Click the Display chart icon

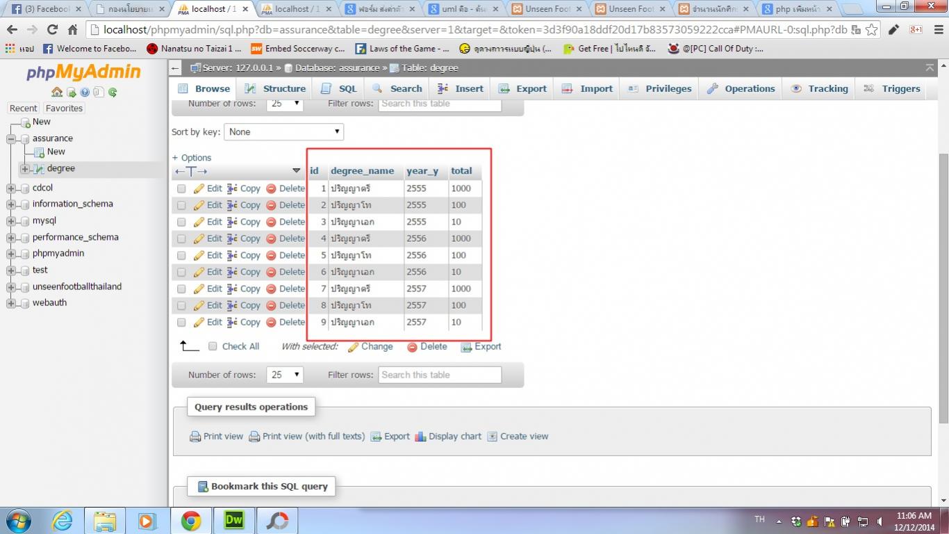(x=420, y=437)
